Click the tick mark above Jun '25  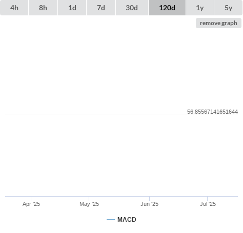click(149, 199)
